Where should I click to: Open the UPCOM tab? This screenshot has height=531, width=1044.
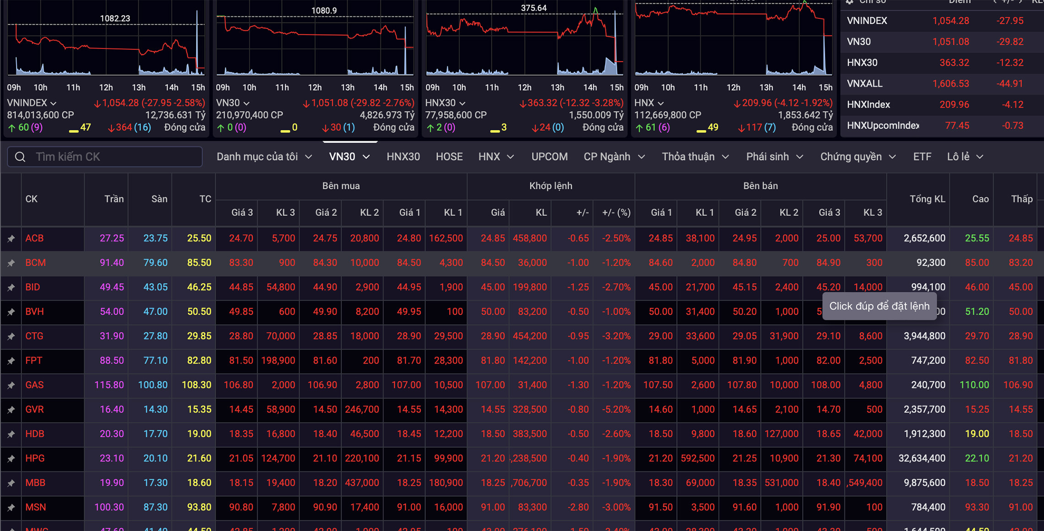[549, 157]
